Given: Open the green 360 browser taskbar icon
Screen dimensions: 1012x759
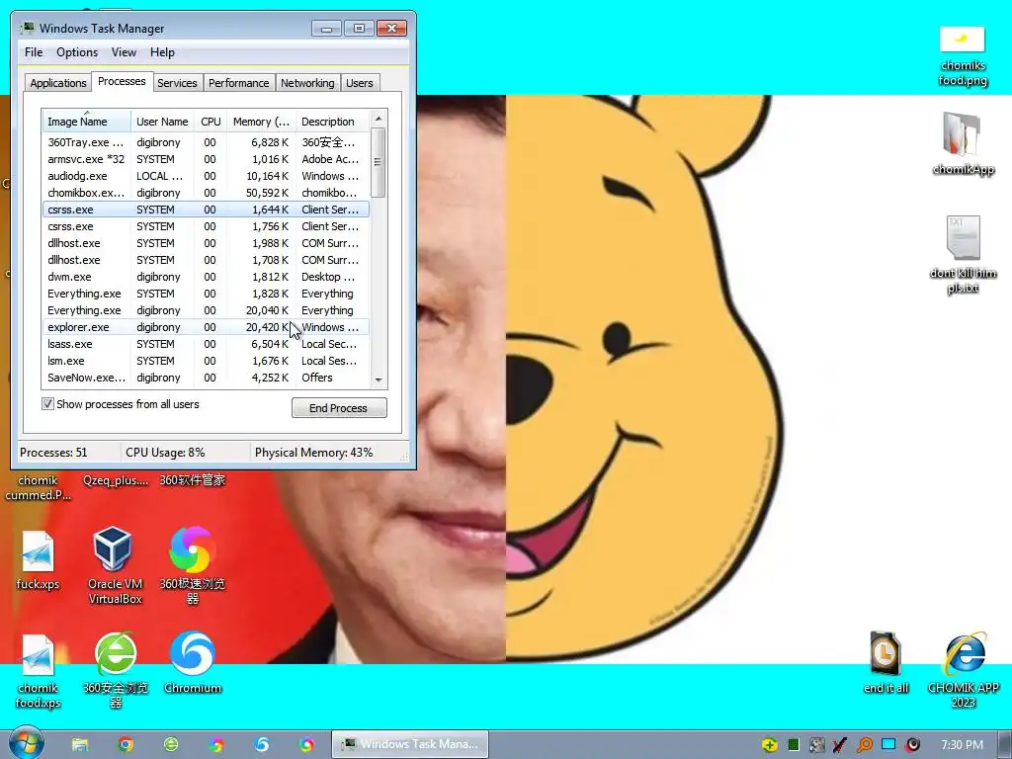Looking at the screenshot, I should [x=171, y=744].
